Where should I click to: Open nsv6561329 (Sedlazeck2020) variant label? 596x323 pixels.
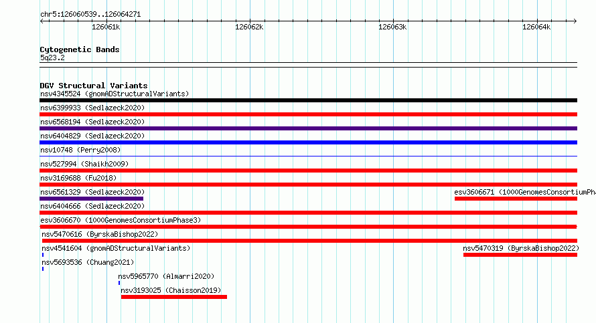pos(92,192)
